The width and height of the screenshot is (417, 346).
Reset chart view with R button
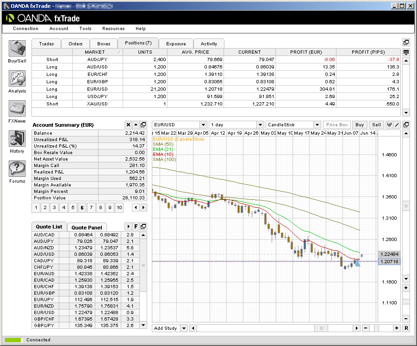click(406, 328)
